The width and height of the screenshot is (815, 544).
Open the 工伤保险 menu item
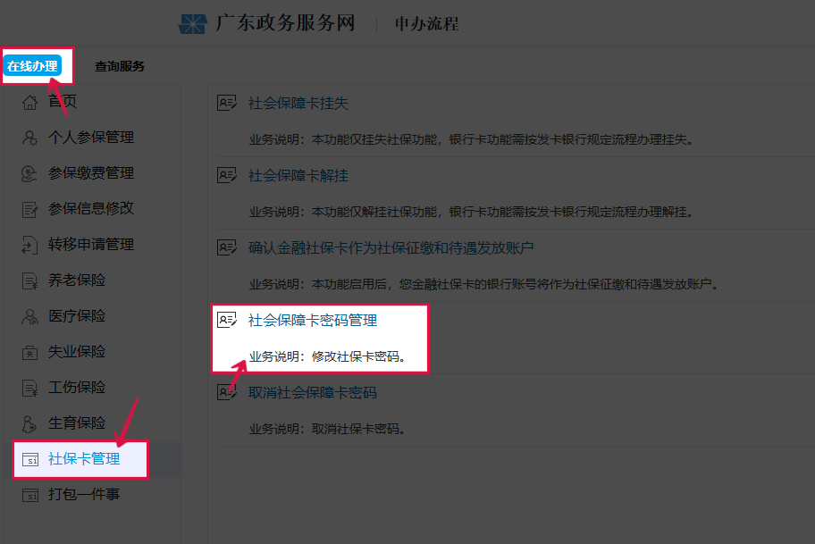[x=77, y=387]
